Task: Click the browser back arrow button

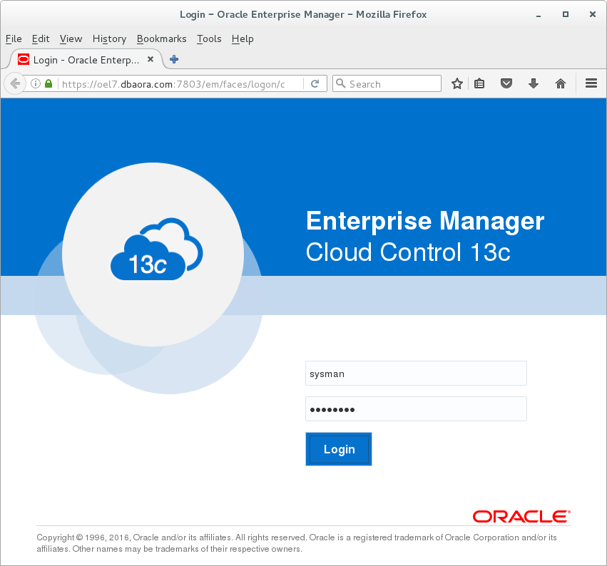Action: click(x=15, y=83)
